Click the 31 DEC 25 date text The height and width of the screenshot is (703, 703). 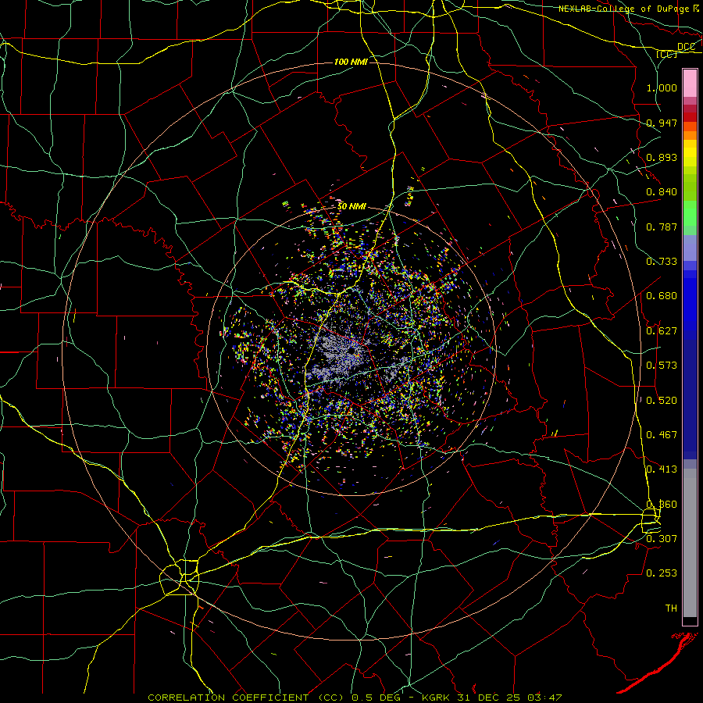[x=491, y=698]
